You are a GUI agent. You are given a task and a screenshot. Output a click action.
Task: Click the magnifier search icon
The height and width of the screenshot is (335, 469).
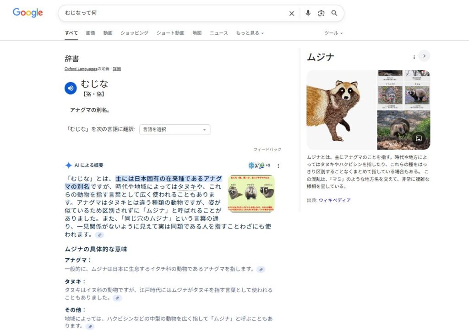coord(334,13)
